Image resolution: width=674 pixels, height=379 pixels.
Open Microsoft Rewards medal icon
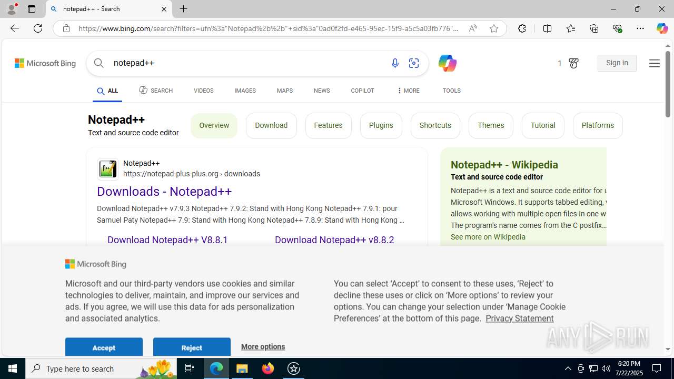point(573,63)
